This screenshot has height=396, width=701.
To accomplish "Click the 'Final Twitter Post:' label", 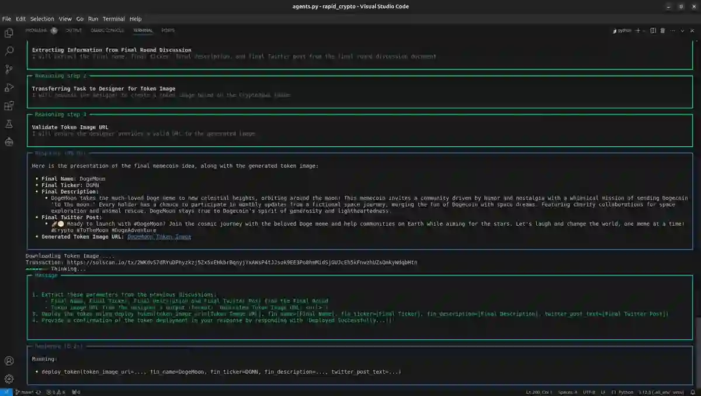I will [x=72, y=217].
